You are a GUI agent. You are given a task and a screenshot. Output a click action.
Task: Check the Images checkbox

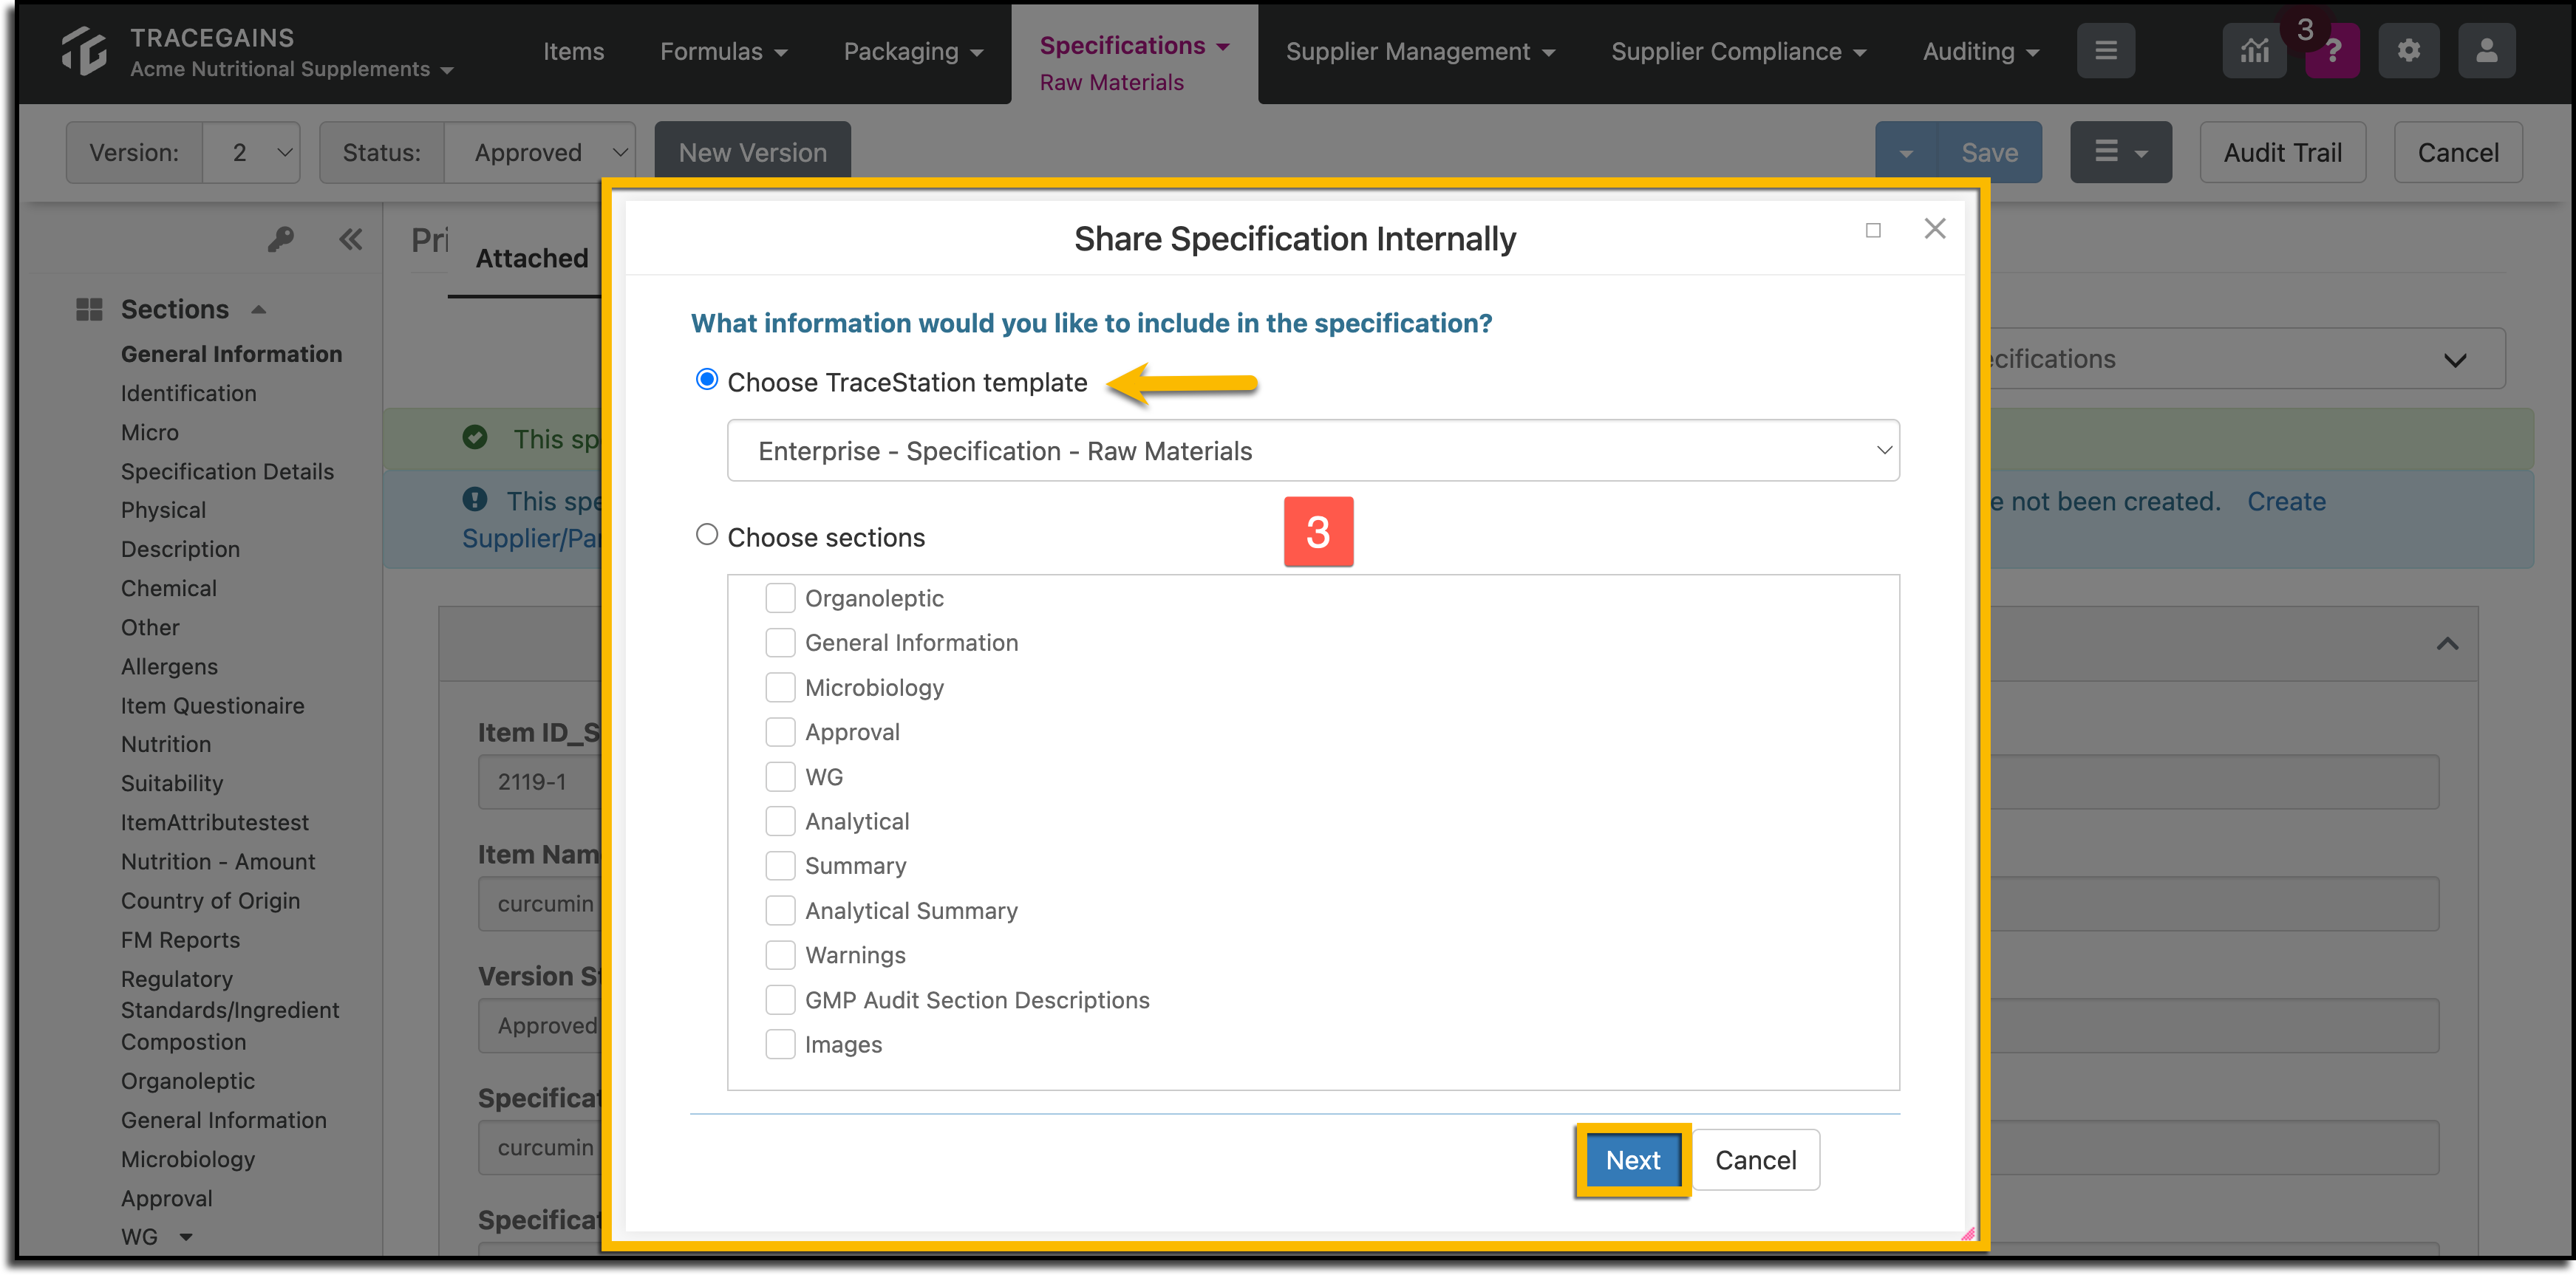(x=780, y=1045)
